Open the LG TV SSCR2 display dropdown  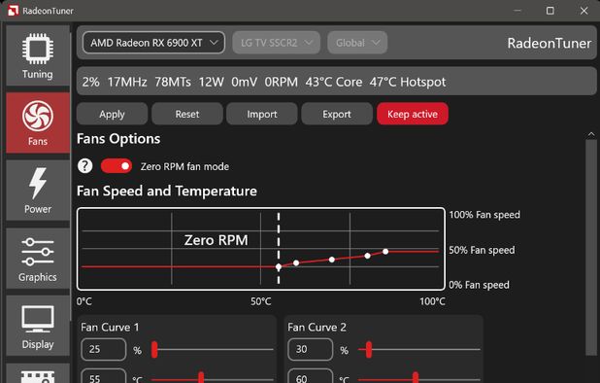277,43
